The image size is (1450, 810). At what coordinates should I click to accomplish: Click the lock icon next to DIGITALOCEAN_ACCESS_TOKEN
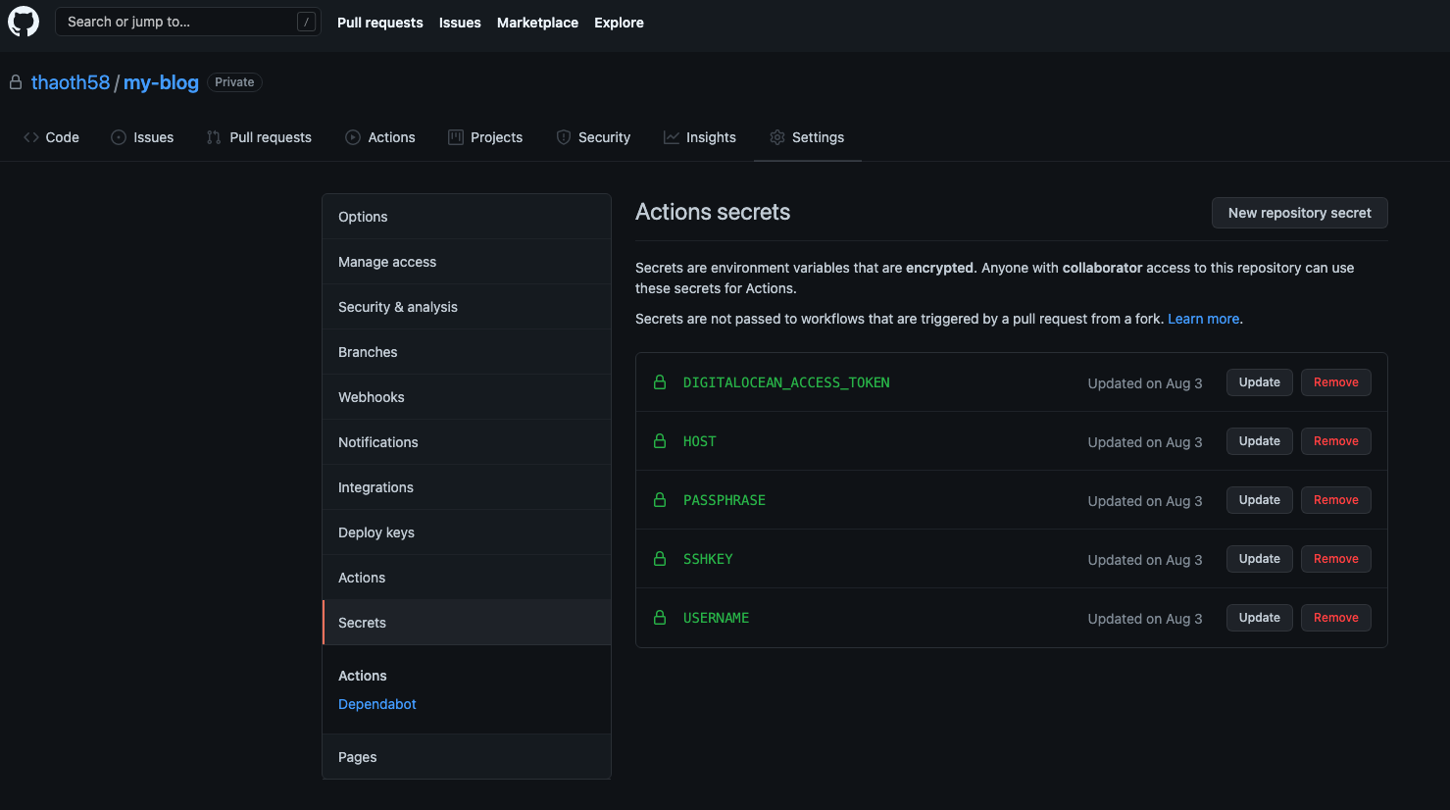pos(659,382)
